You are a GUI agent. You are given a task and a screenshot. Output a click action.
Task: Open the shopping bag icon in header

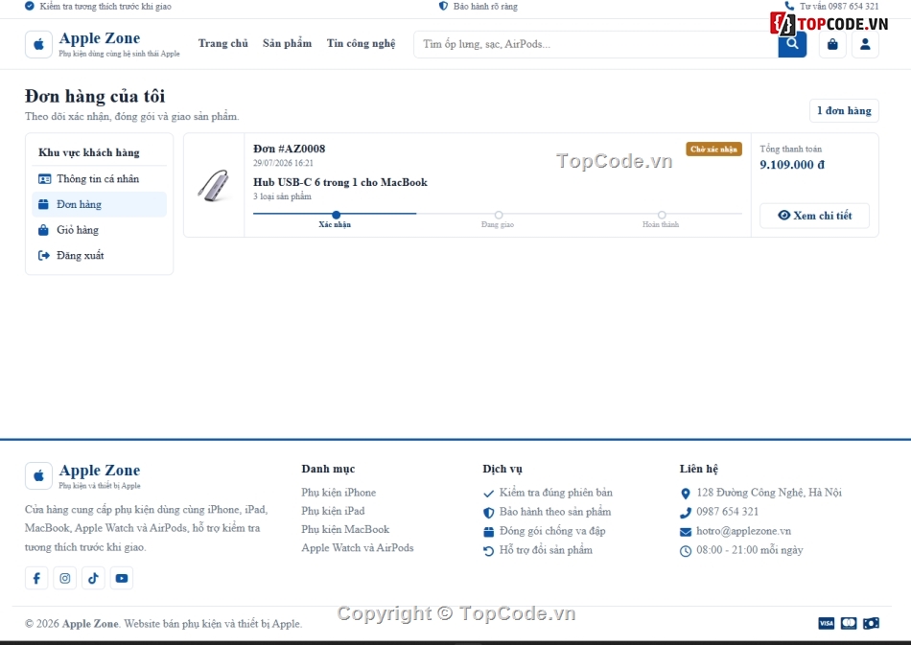pos(832,44)
